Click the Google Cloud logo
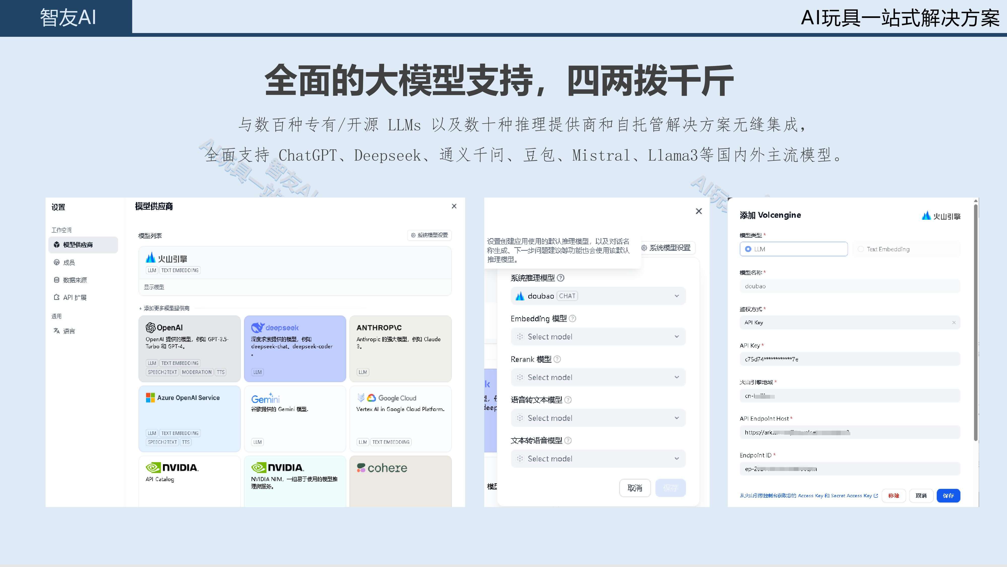 tap(387, 398)
